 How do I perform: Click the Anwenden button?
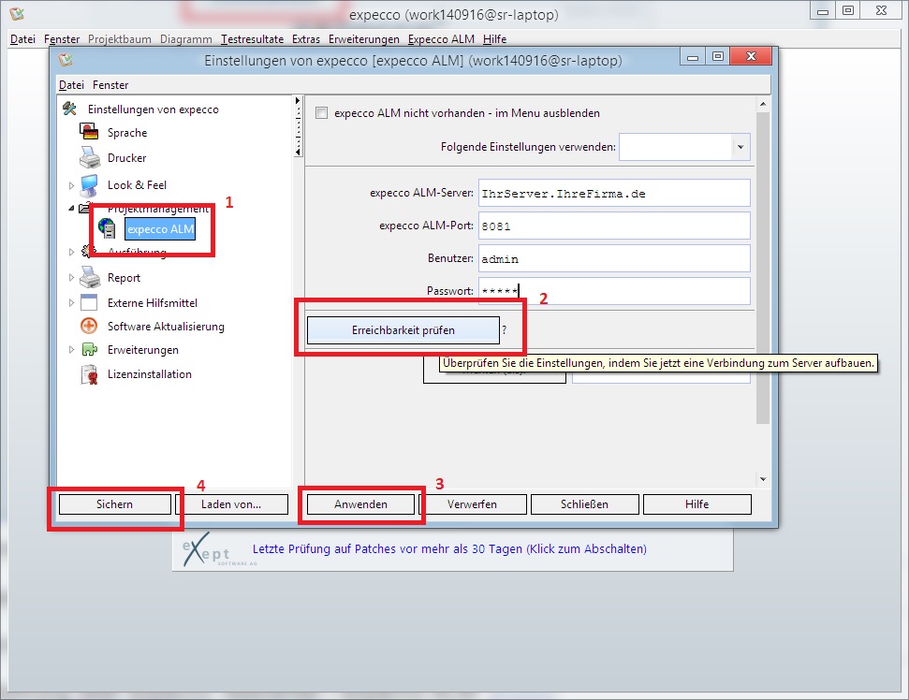pyautogui.click(x=360, y=504)
